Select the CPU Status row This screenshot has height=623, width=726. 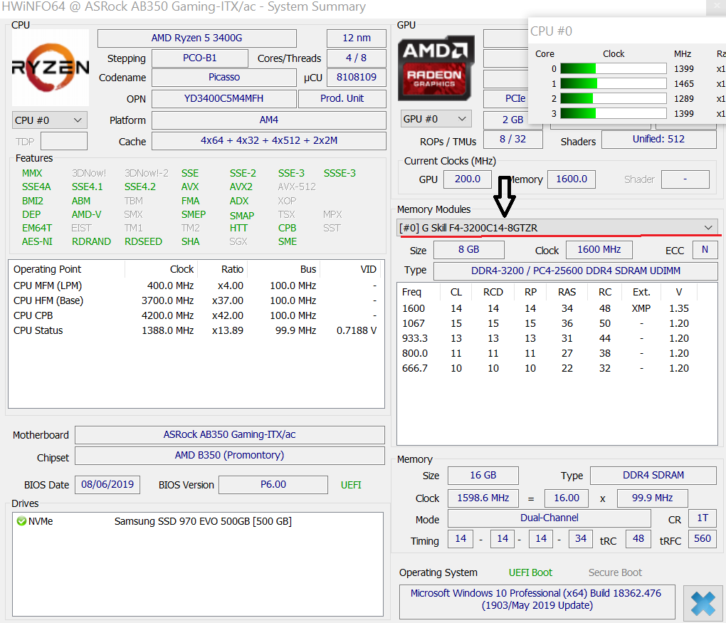pyautogui.click(x=196, y=330)
